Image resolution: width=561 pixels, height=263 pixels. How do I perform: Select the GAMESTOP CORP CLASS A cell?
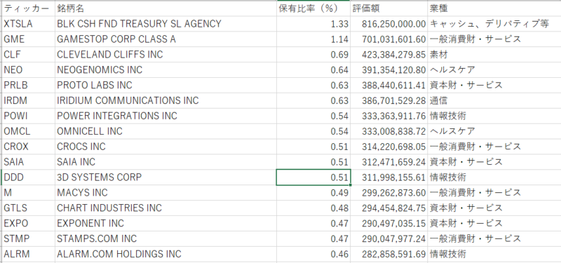(x=165, y=39)
